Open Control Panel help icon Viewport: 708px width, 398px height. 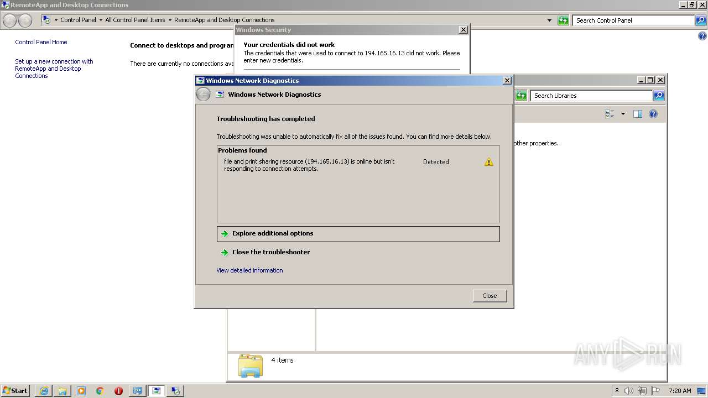pos(702,36)
